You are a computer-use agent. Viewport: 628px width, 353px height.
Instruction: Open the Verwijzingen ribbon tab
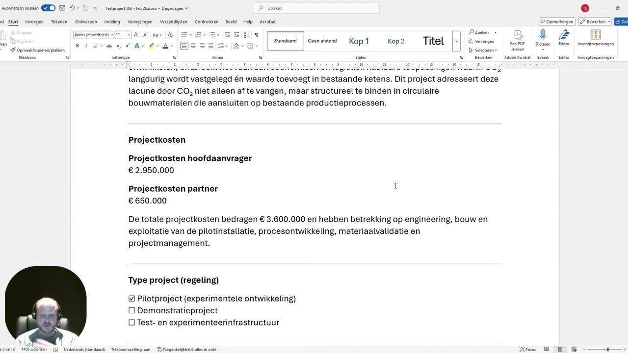140,22
